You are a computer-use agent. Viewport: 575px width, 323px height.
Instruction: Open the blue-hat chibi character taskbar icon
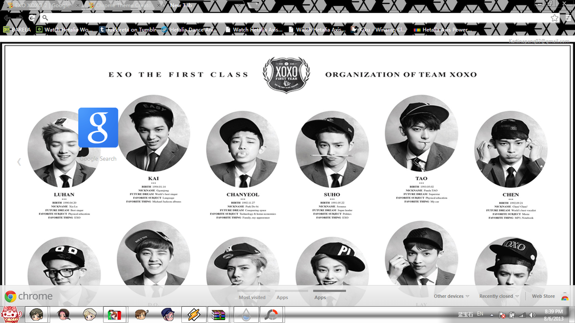point(167,315)
